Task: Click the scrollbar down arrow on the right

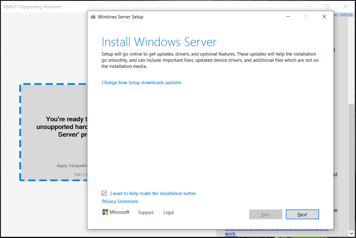Action: [351, 233]
